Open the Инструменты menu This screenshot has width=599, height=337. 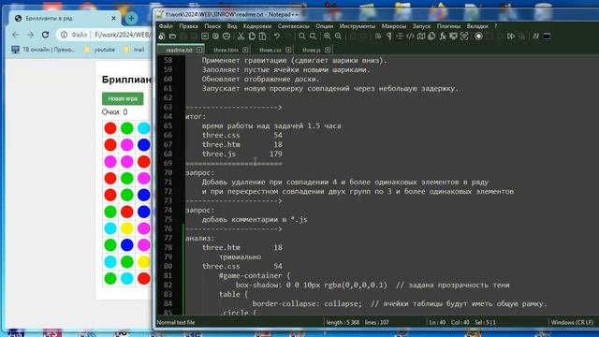tap(358, 26)
